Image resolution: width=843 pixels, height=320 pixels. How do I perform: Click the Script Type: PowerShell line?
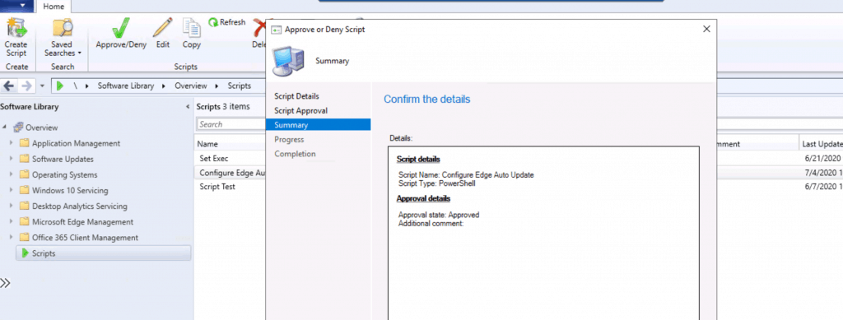(437, 183)
